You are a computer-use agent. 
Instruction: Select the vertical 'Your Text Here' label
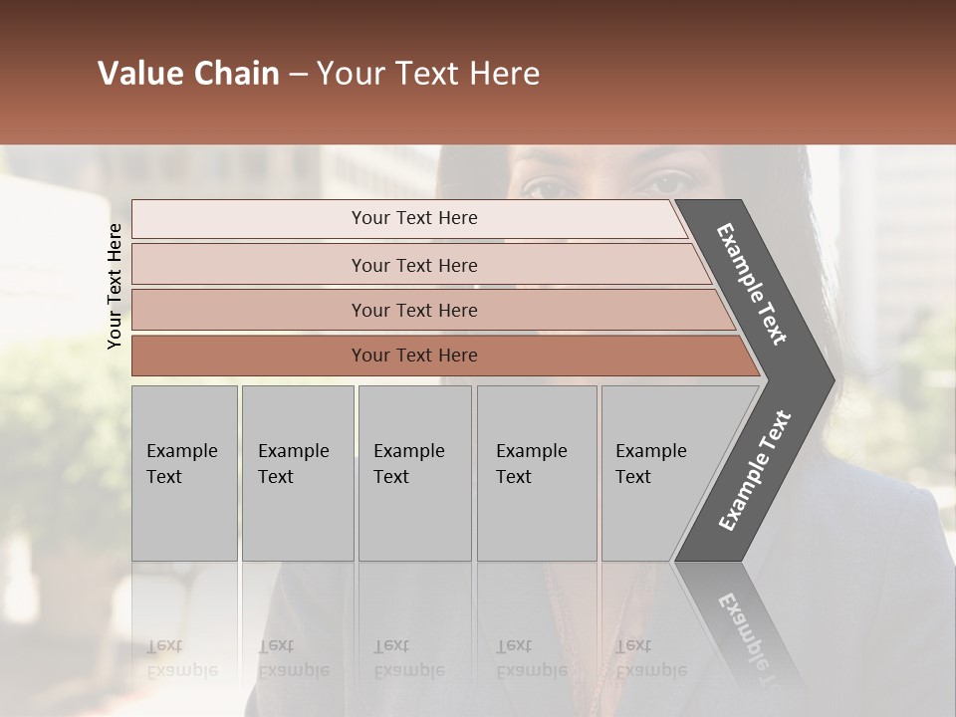(115, 286)
